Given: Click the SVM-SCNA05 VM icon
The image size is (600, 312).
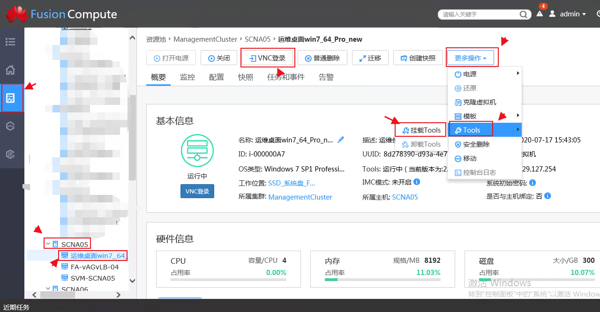Looking at the screenshot, I should pos(65,278).
